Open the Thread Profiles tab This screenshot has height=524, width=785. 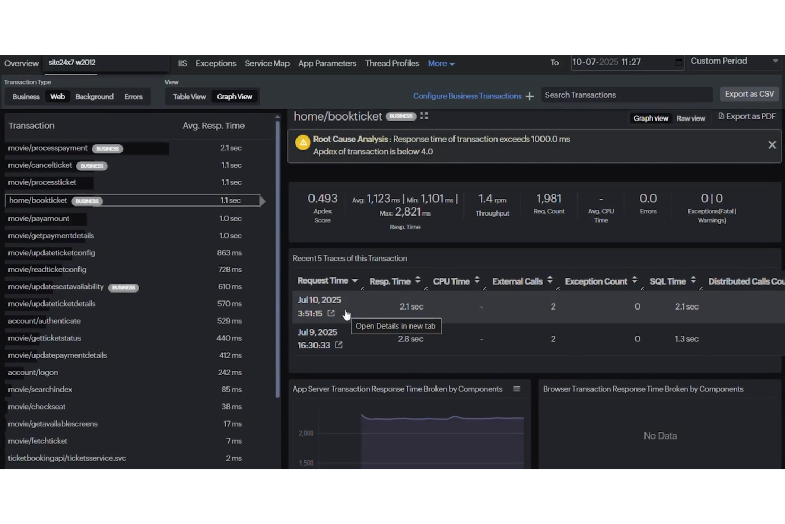392,63
